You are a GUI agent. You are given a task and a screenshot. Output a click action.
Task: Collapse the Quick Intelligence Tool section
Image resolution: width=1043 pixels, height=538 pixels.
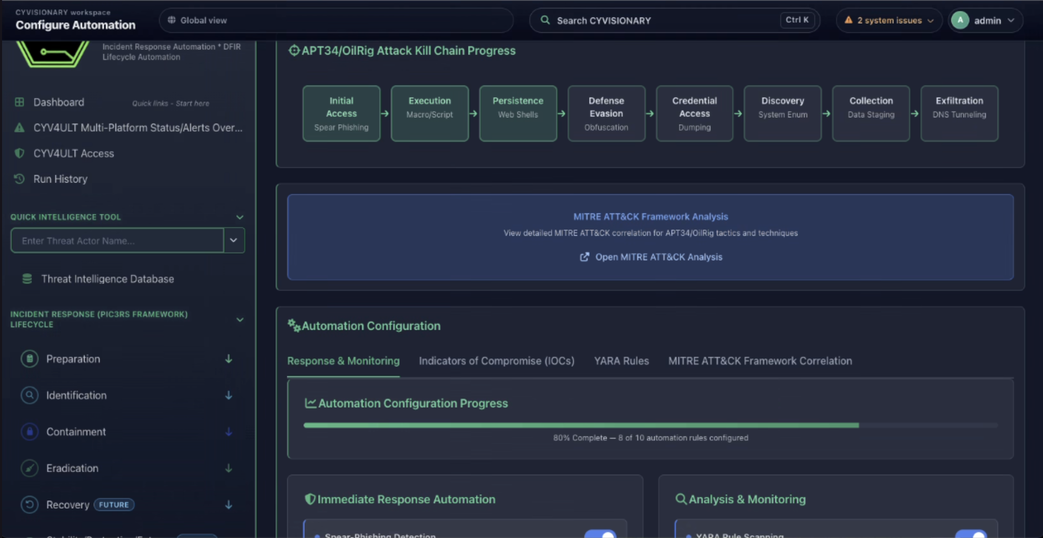pyautogui.click(x=240, y=217)
